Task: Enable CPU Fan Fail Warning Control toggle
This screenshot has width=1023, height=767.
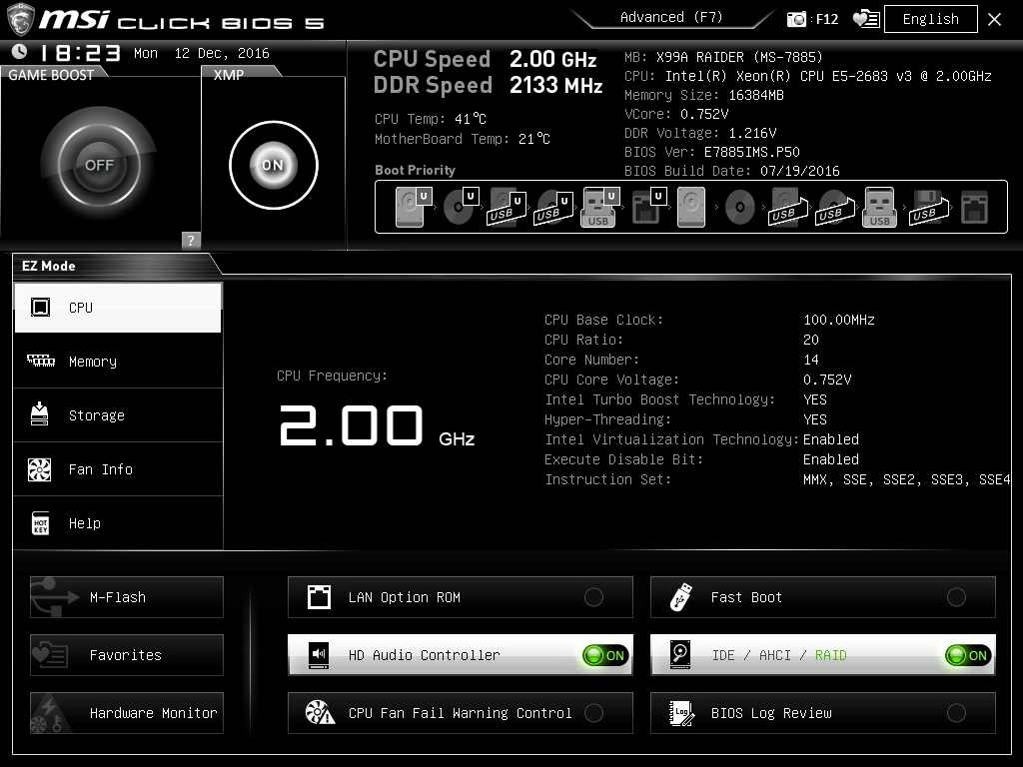Action: coord(593,713)
